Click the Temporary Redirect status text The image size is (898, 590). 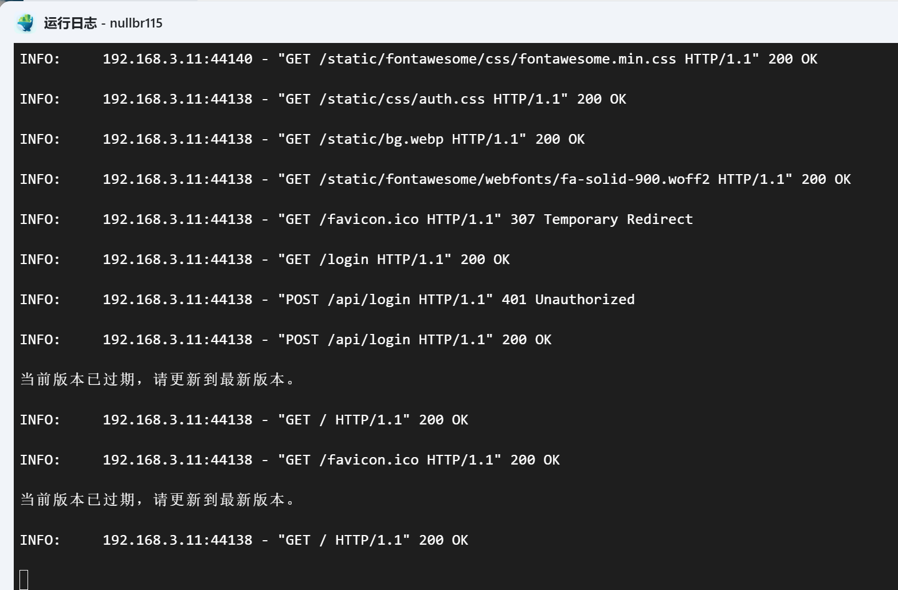coord(618,219)
